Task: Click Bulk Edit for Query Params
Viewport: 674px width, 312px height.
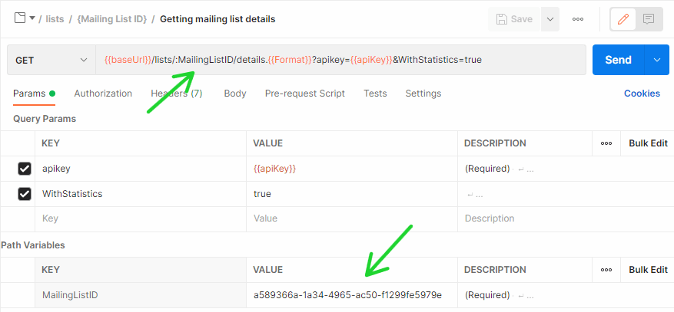Action: tap(648, 143)
